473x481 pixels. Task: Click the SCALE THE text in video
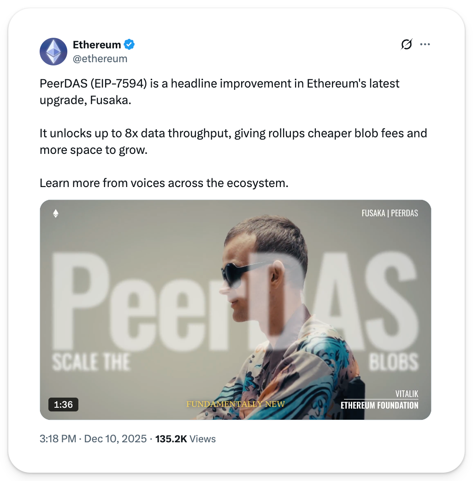(91, 362)
